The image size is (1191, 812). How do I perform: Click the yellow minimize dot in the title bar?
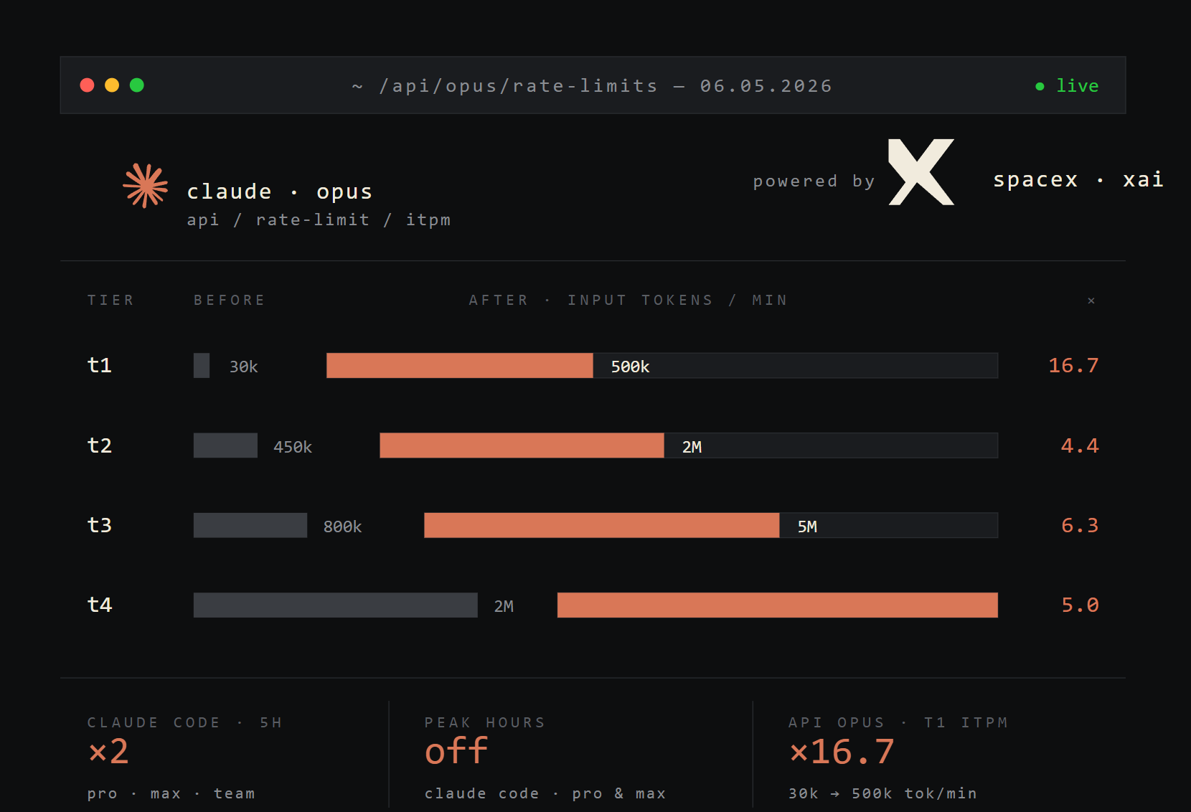[x=112, y=85]
